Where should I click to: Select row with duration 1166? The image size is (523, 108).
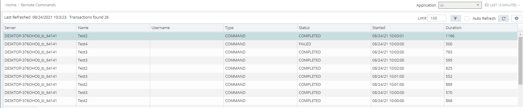(x=260, y=36)
